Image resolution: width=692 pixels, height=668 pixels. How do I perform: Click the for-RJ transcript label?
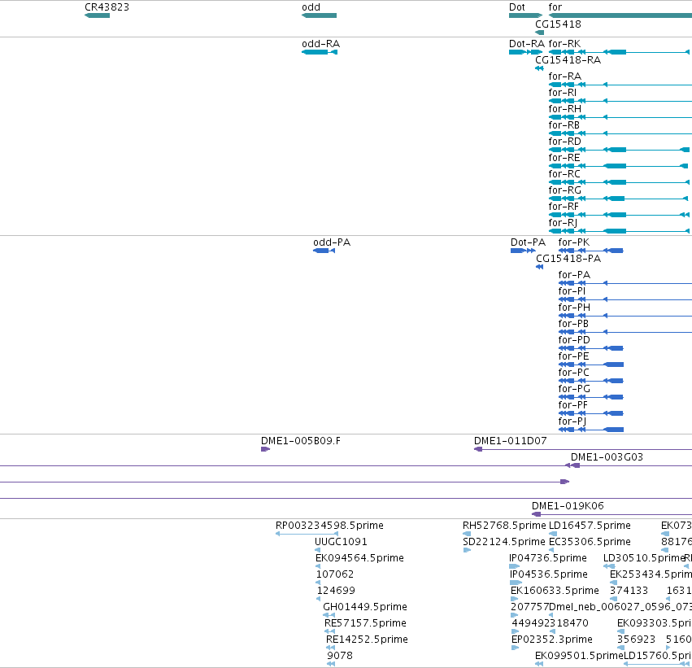click(563, 223)
